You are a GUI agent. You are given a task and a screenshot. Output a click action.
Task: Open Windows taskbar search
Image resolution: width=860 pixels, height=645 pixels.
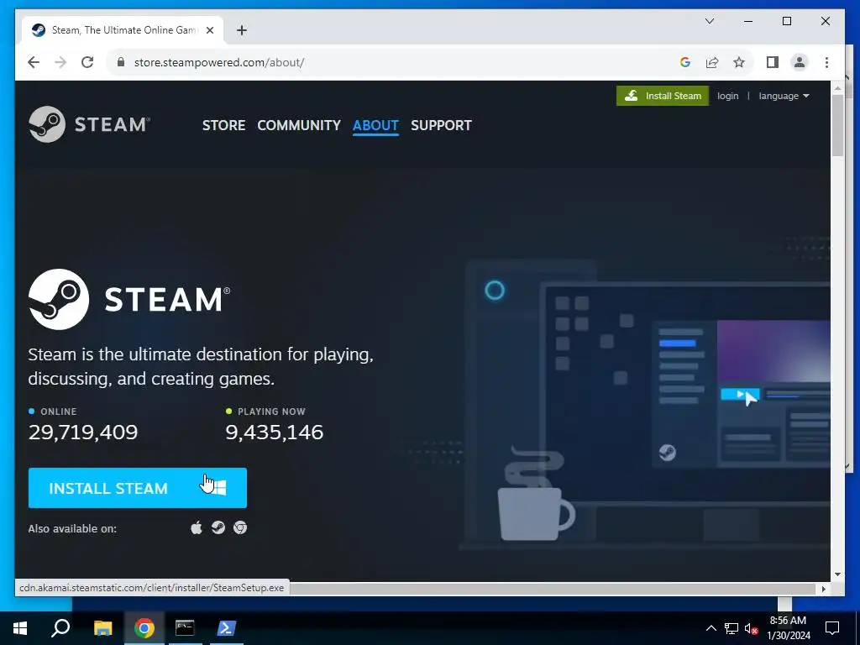pos(60,628)
